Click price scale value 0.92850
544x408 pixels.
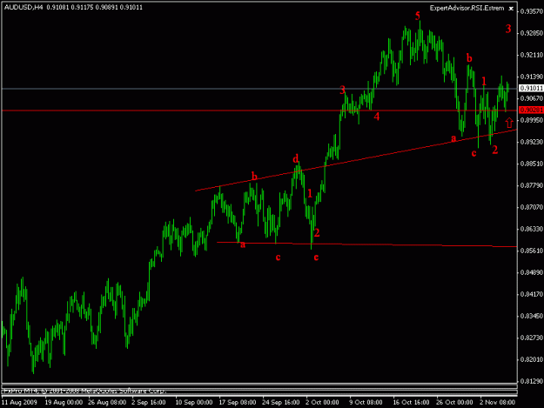[532, 33]
